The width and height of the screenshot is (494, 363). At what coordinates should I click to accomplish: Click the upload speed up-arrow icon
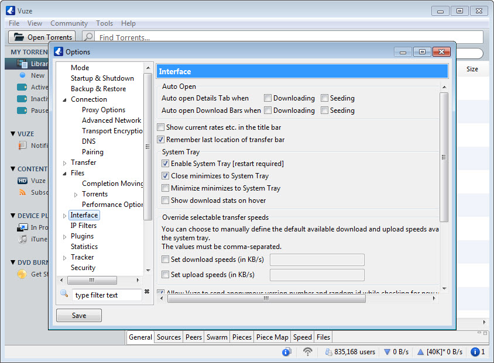(420, 352)
